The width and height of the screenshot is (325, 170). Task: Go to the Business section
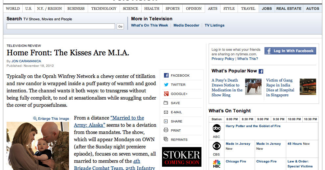coord(76,9)
